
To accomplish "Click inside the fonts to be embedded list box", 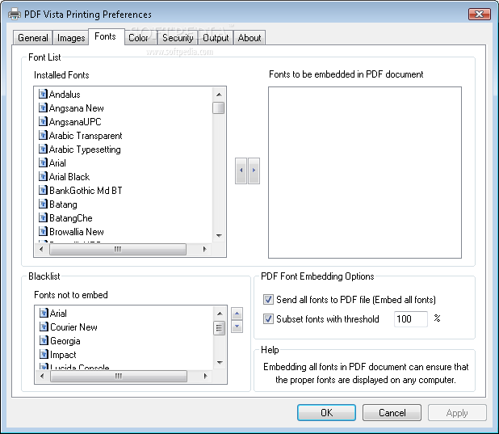I will click(x=365, y=172).
